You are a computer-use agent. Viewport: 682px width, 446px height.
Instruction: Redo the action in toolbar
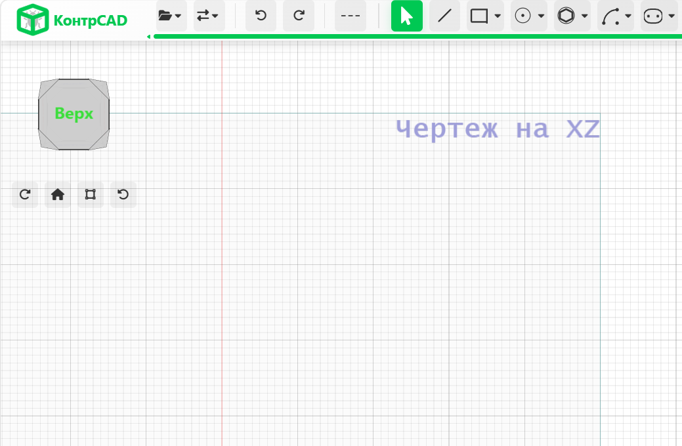click(x=299, y=16)
